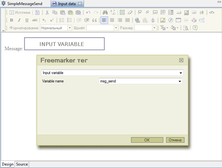Click the Отмена cancel button
The height and width of the screenshot is (168, 222).
pyautogui.click(x=175, y=140)
